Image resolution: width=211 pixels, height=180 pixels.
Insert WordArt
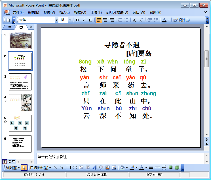point(94,168)
